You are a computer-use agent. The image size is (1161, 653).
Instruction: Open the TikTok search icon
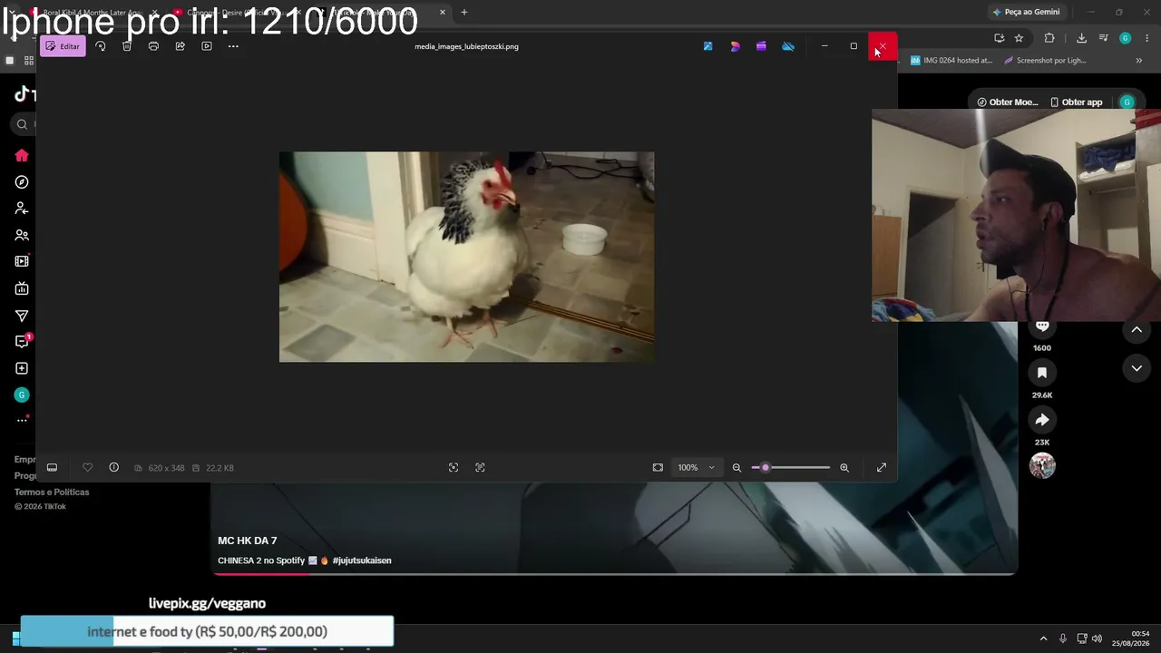pyautogui.click(x=22, y=124)
